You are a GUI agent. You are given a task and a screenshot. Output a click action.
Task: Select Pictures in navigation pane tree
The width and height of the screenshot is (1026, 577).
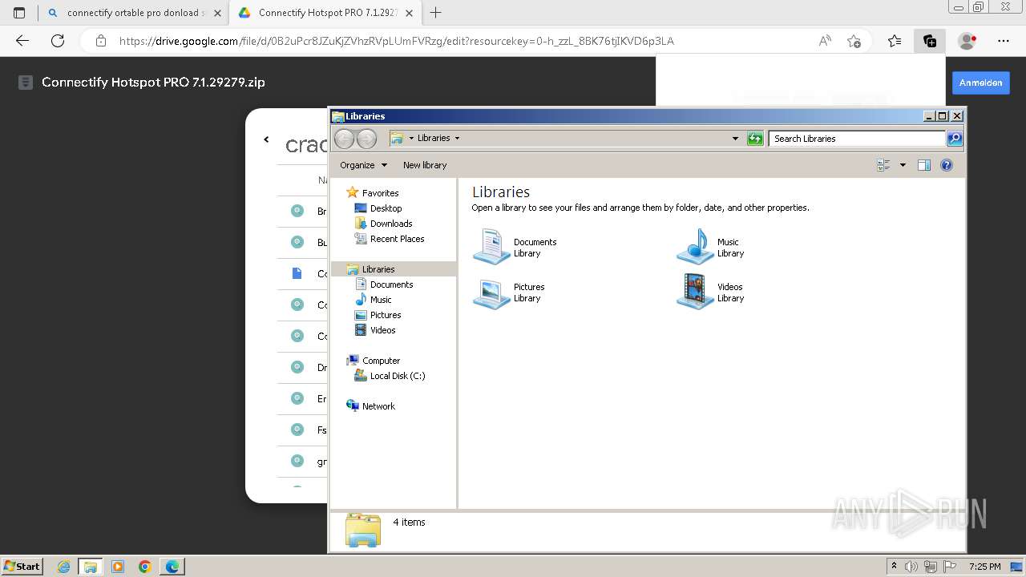pos(386,315)
